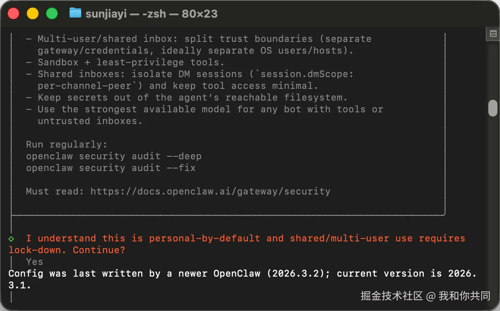Close the terminal window with red button
Screen dimensions: 500x311
click(13, 13)
